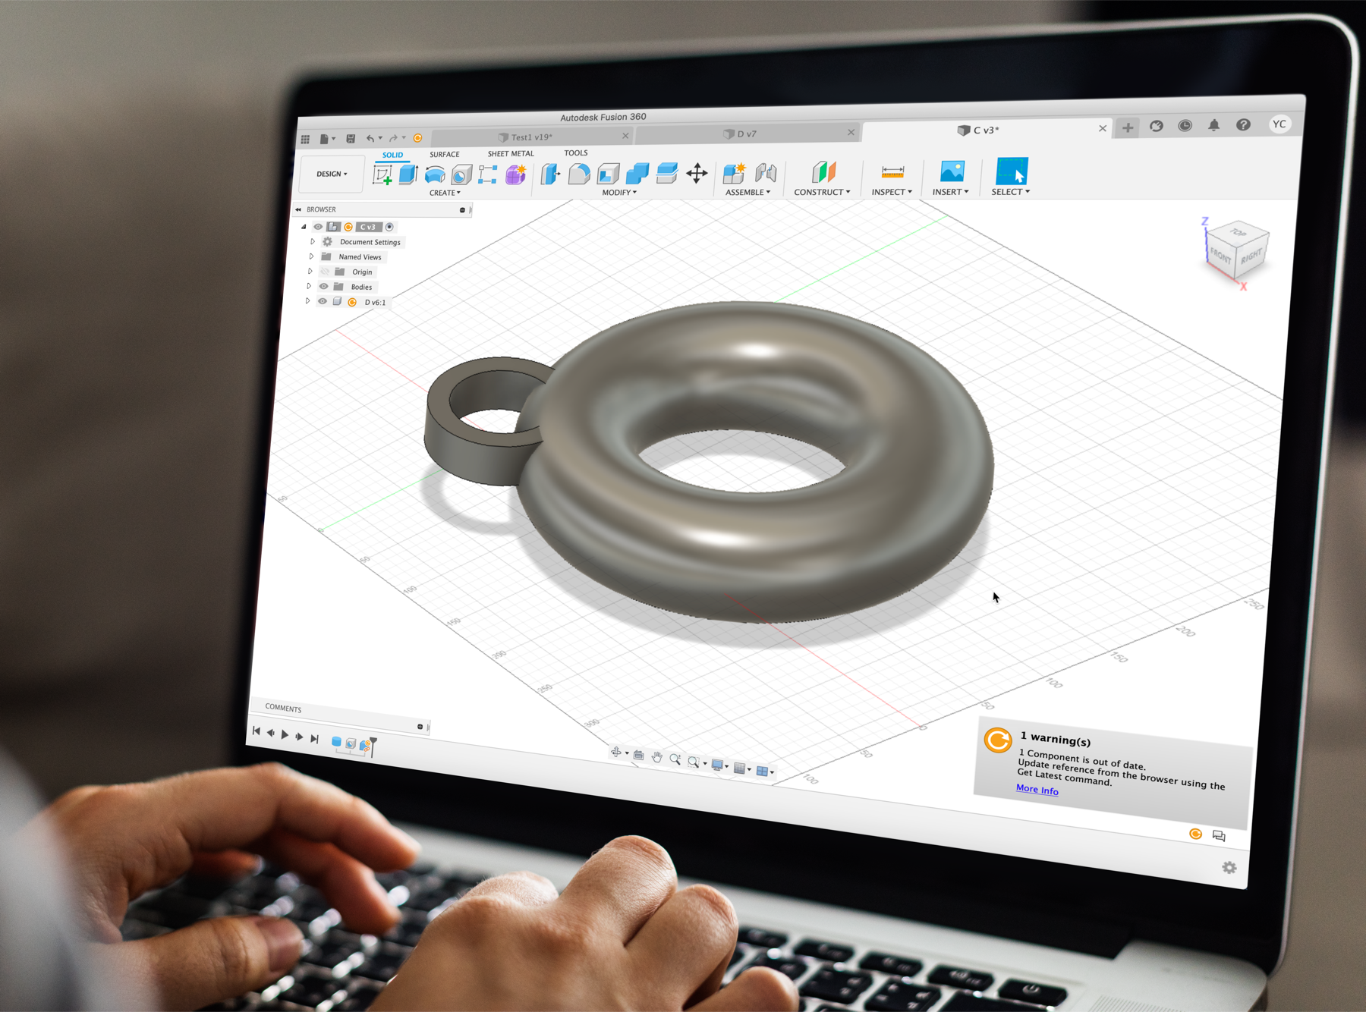Open the DESIGN workspace dropdown
Image resolution: width=1366 pixels, height=1012 pixels.
point(332,174)
